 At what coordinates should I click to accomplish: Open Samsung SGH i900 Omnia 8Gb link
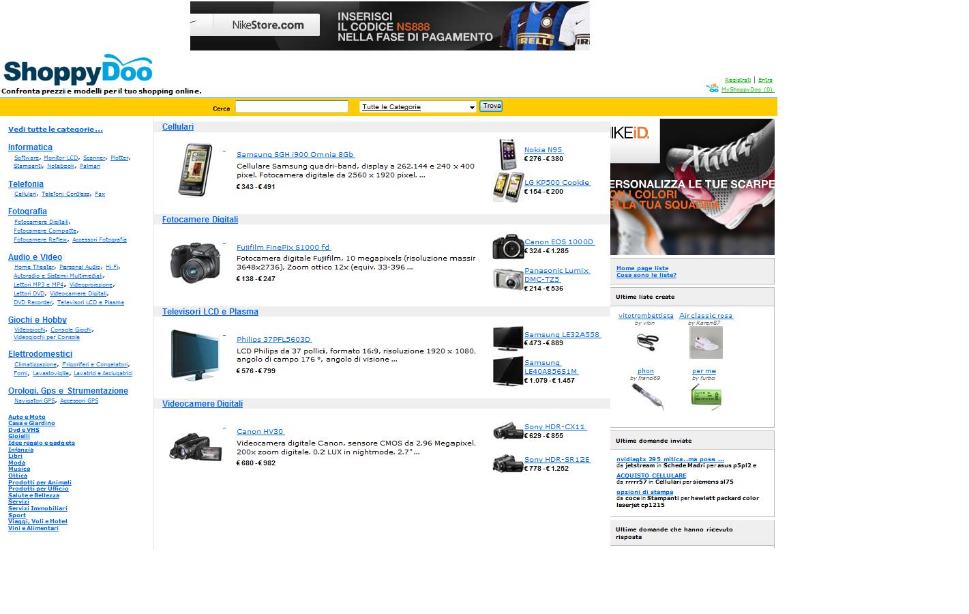pyautogui.click(x=295, y=155)
